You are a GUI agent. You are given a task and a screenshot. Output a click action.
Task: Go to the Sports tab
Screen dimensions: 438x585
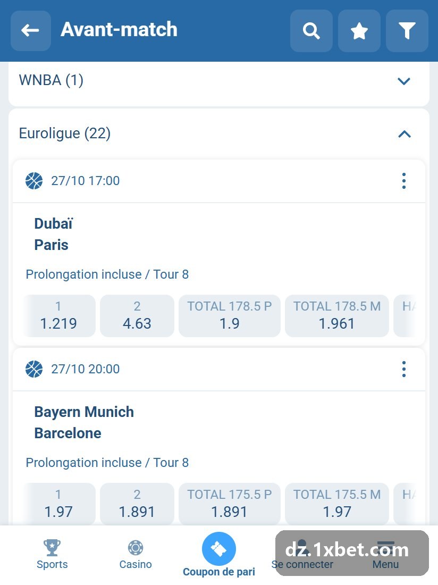coord(52,554)
